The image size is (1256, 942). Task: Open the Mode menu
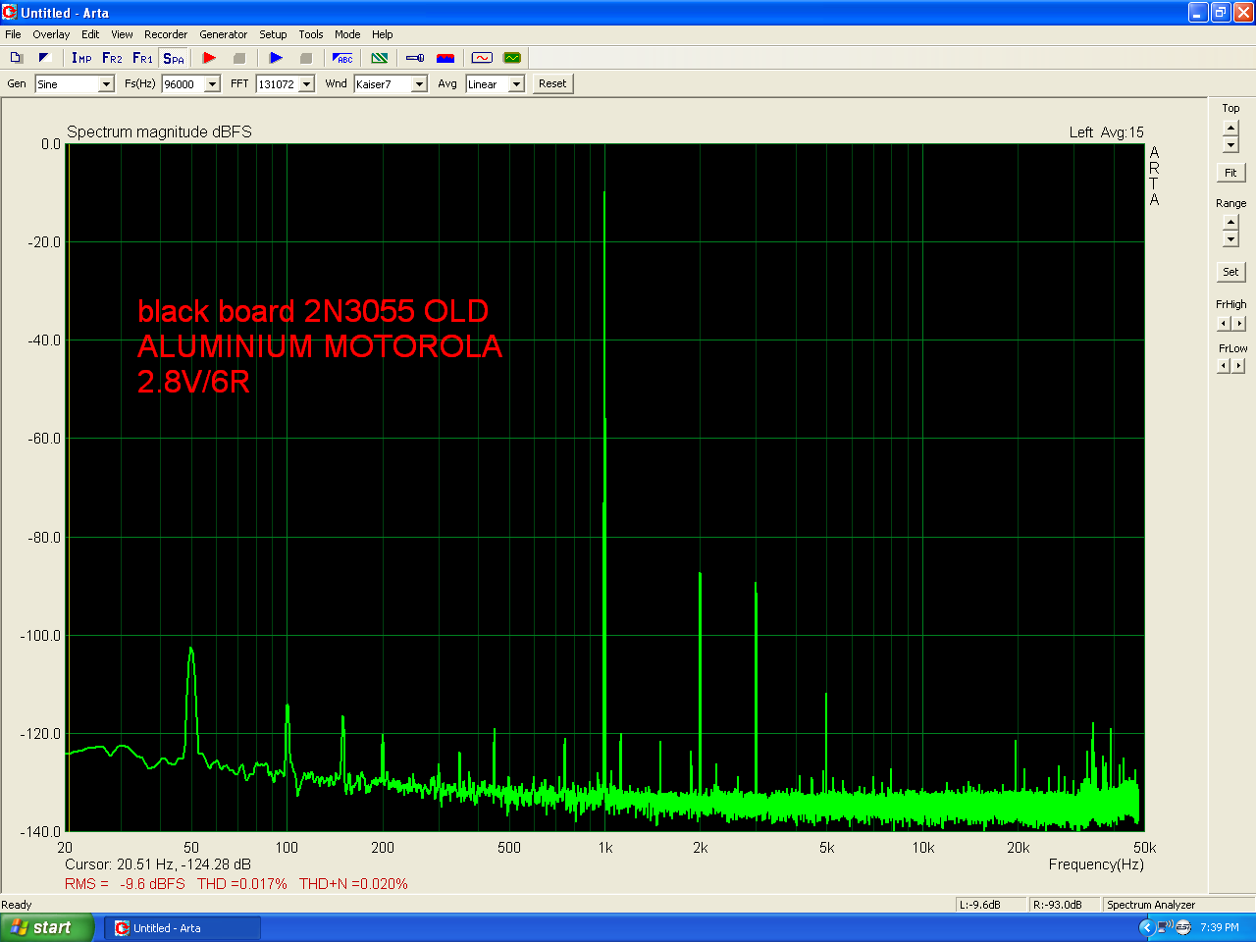coord(347,34)
